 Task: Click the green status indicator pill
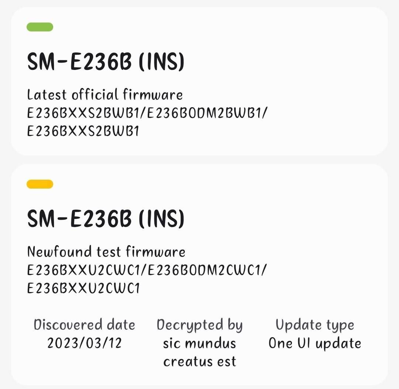[40, 27]
